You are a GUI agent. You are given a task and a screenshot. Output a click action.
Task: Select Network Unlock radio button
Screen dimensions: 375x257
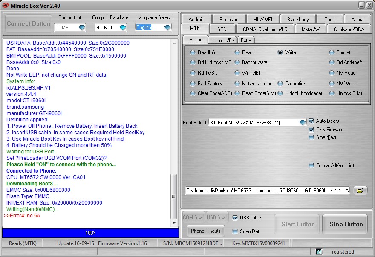(237, 84)
